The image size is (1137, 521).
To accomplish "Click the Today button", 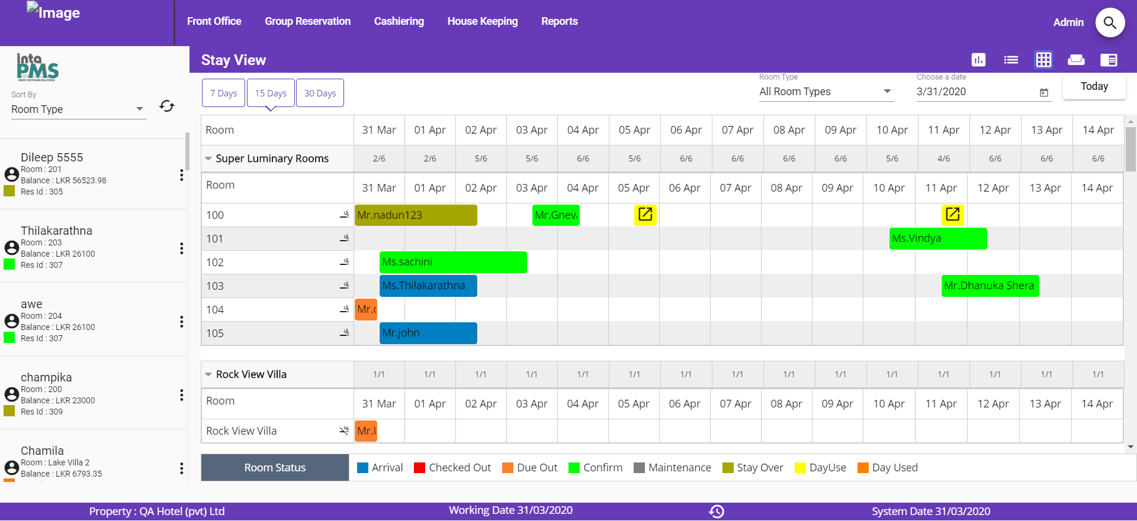I will (x=1094, y=86).
